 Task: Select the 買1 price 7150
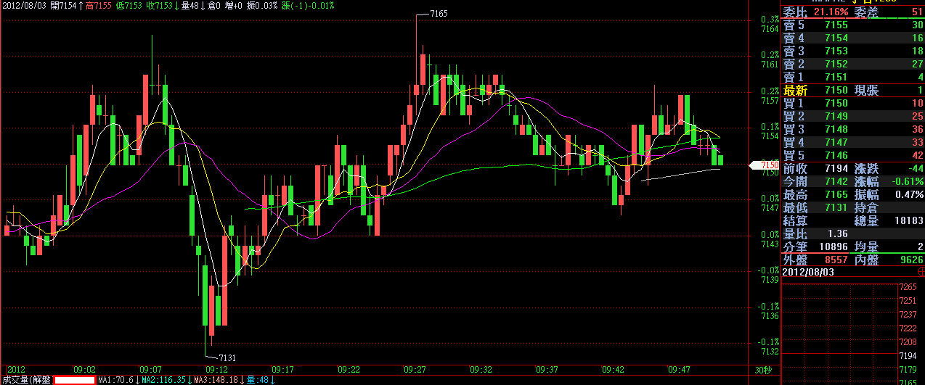pyautogui.click(x=836, y=103)
